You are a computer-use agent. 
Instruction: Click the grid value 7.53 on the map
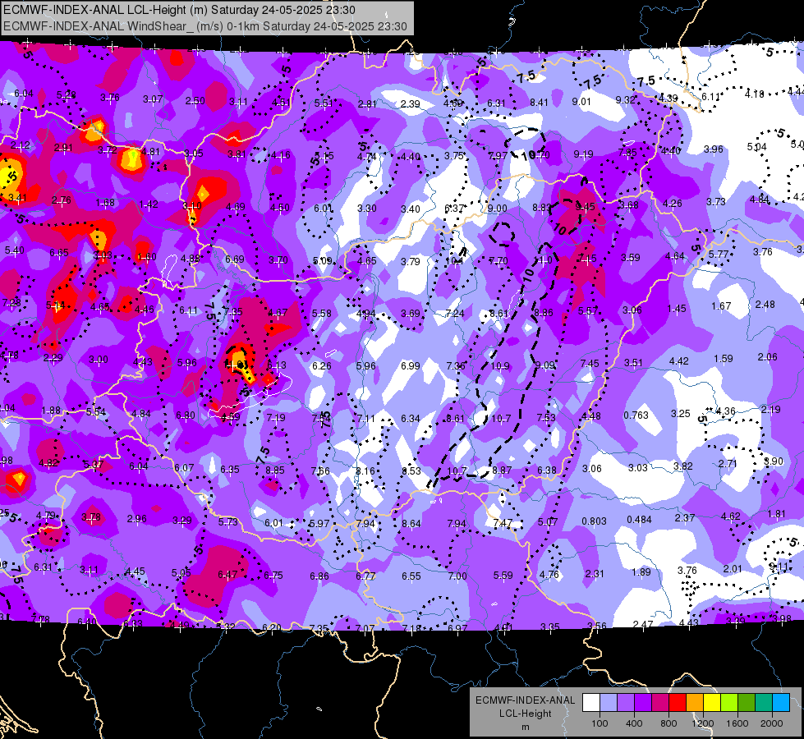point(546,417)
